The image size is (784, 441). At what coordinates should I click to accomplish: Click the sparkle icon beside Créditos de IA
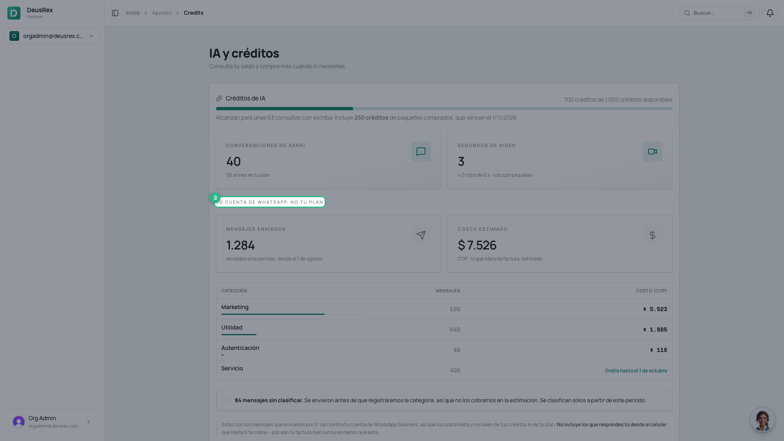[x=219, y=98]
